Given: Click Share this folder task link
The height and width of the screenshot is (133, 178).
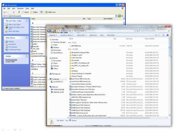Looking at the screenshot, I should (14, 31).
